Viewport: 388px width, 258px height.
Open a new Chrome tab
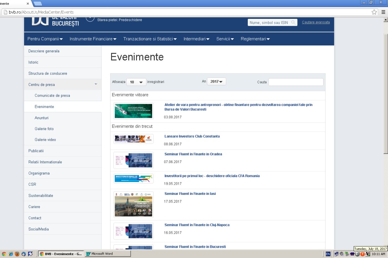click(x=37, y=4)
